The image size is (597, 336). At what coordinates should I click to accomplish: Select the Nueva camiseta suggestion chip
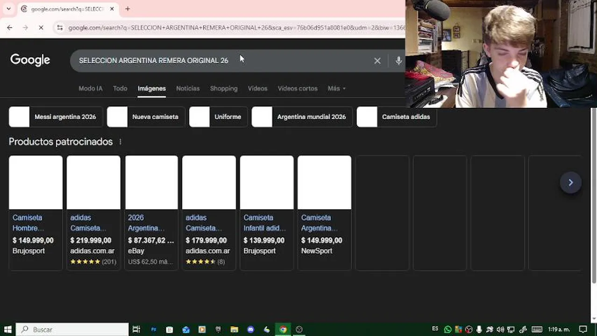(x=146, y=117)
